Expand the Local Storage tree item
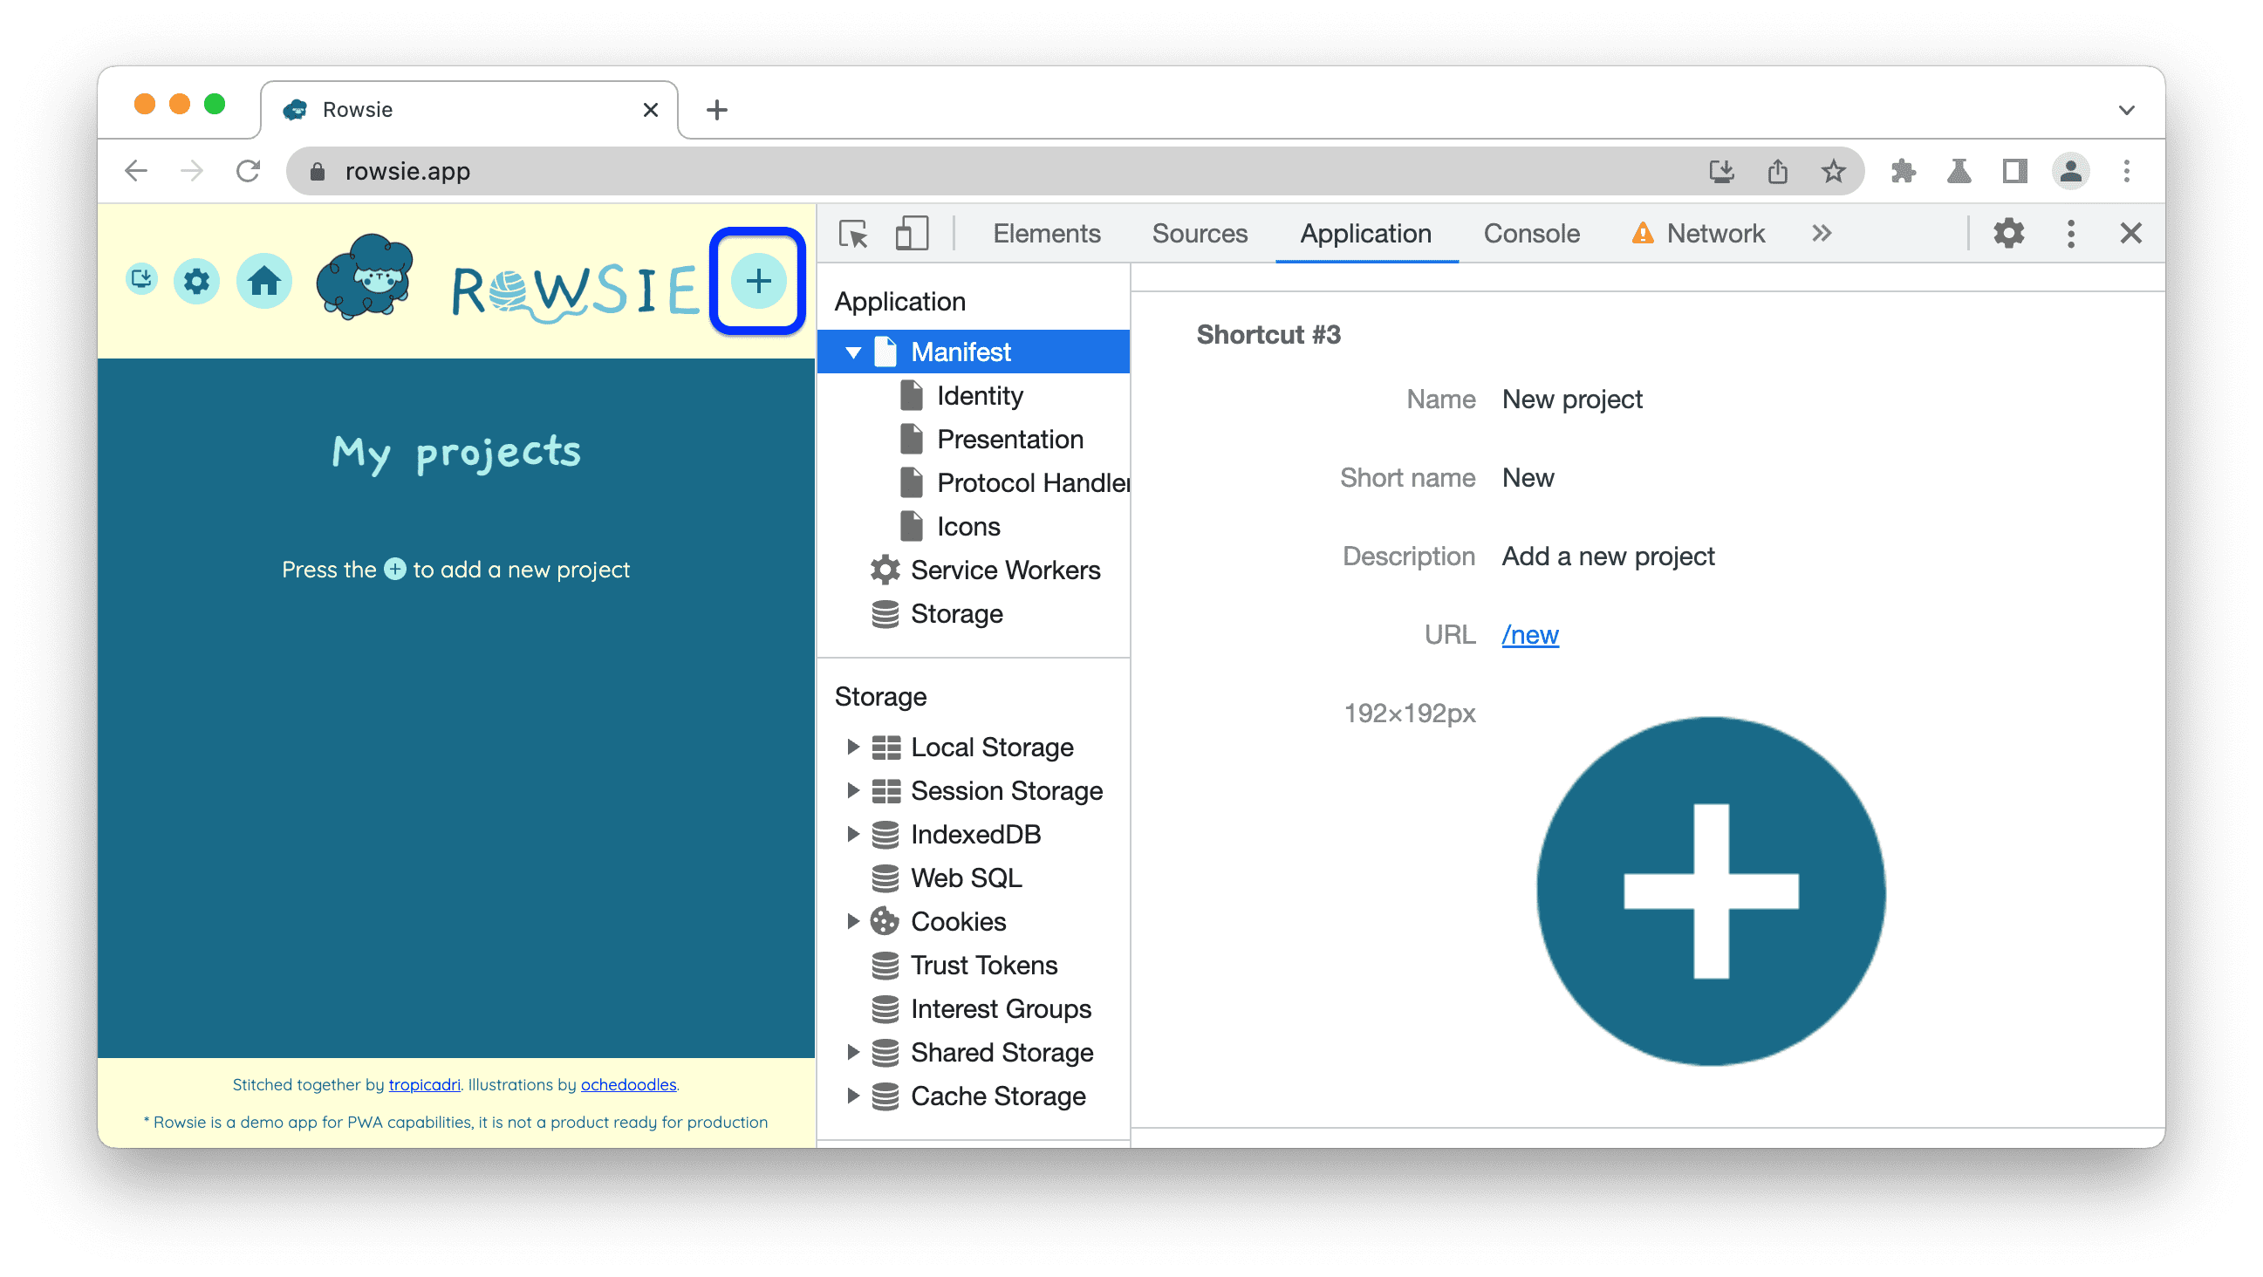The width and height of the screenshot is (2263, 1277). point(853,746)
